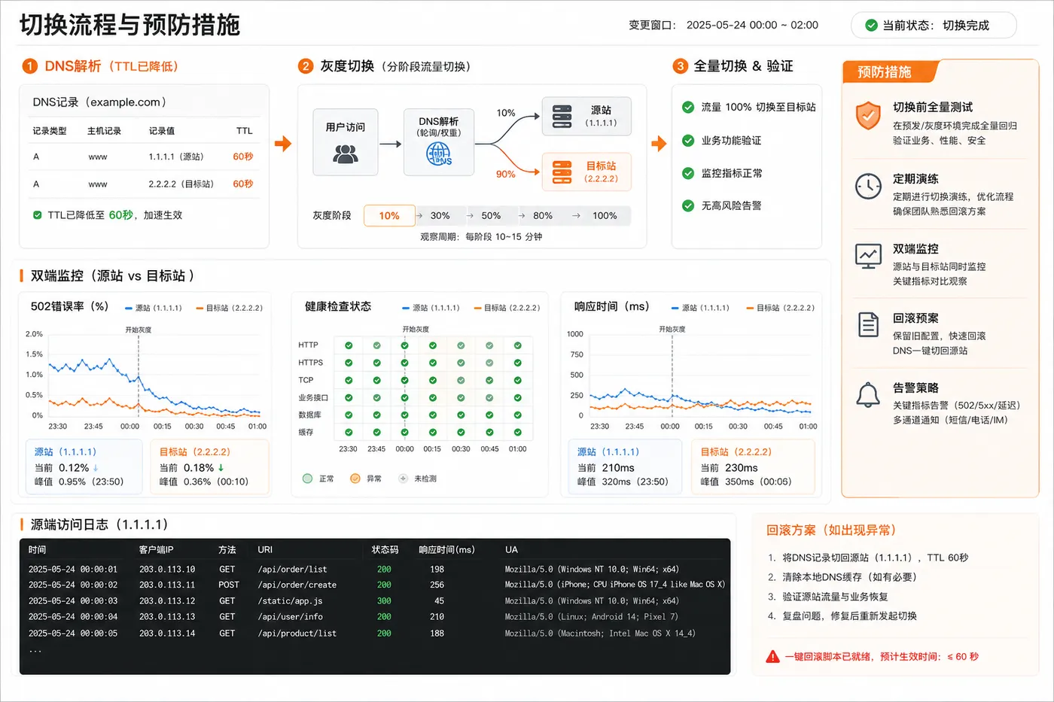Click the 目标站 (2.2.2.2) node box
1054x702 pixels.
click(586, 172)
